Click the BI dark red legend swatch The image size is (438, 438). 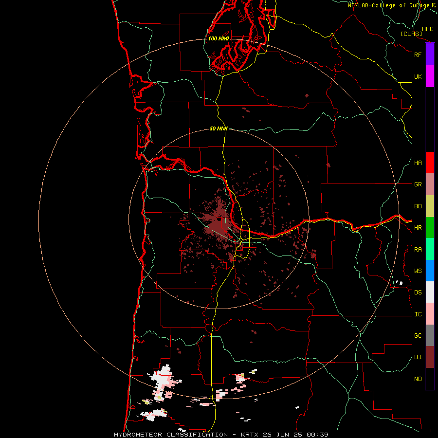[x=430, y=357]
